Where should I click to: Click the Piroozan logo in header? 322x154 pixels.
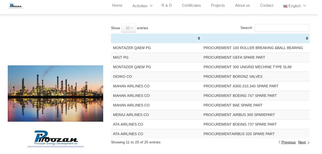[15, 6]
